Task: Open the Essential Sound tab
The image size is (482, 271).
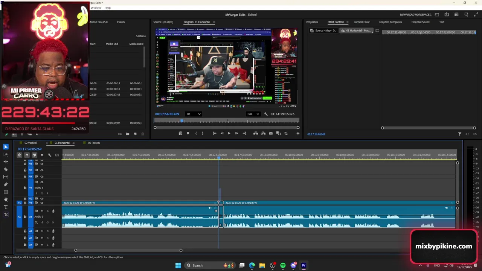Action: coord(420,22)
